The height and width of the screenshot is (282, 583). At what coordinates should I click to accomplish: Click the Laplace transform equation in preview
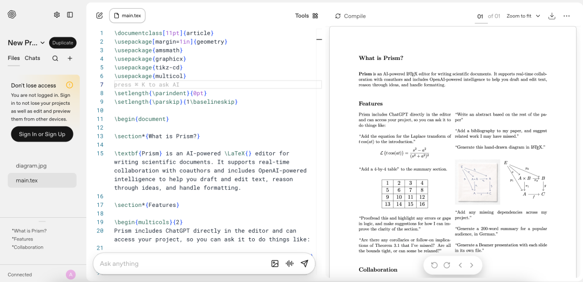click(404, 153)
